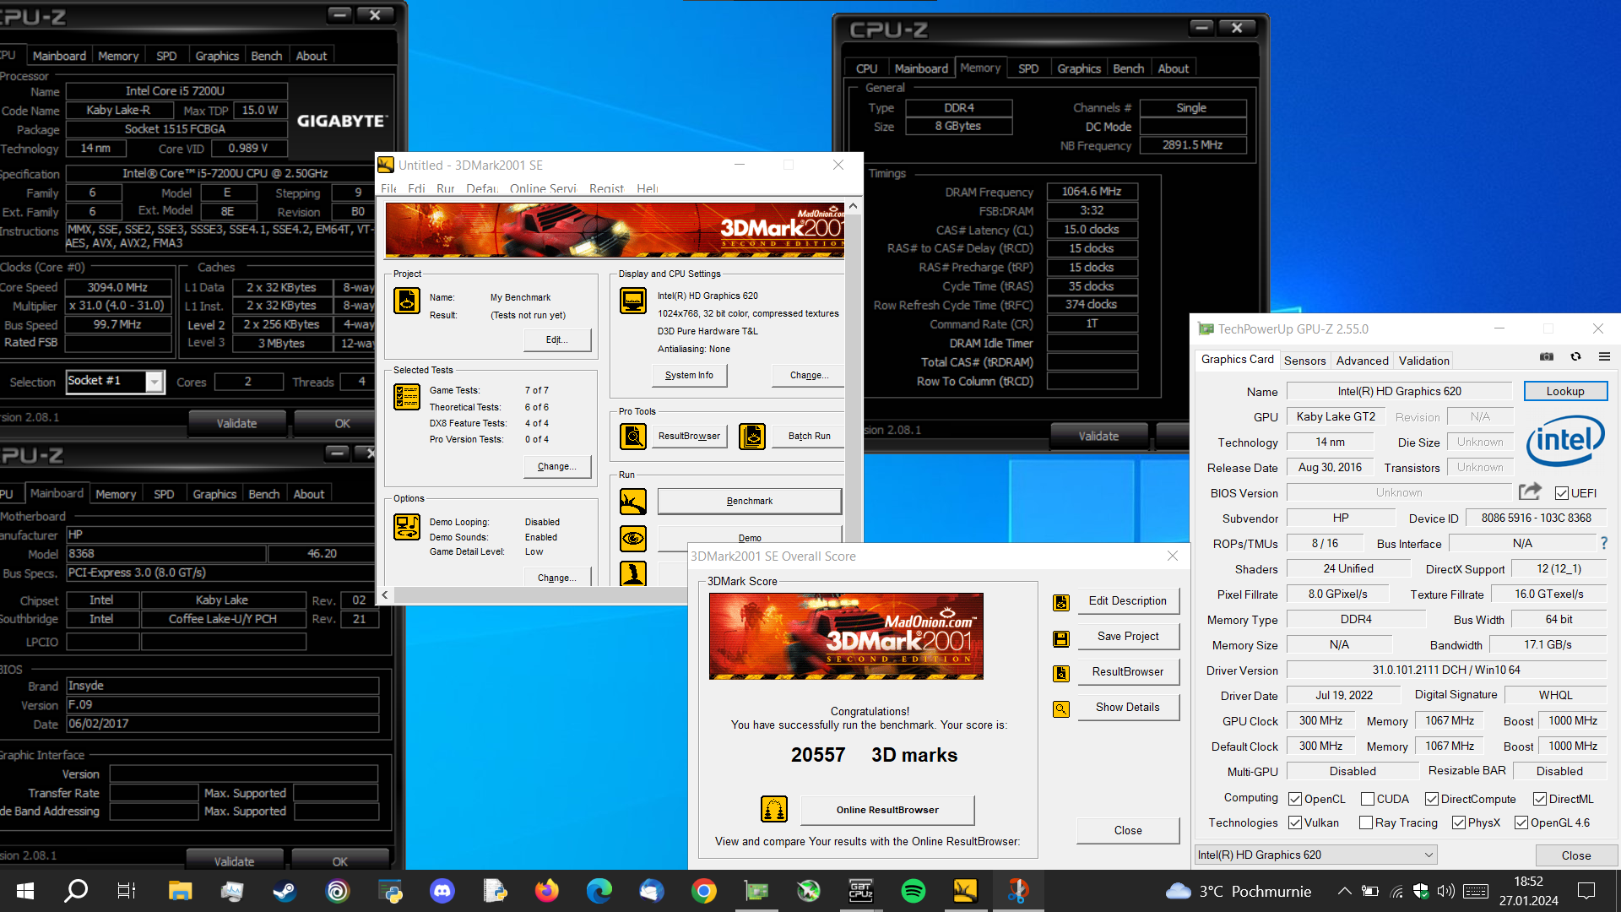Click the Show Details magnifier icon
Viewport: 1621px width, 912px height.
click(x=1061, y=709)
